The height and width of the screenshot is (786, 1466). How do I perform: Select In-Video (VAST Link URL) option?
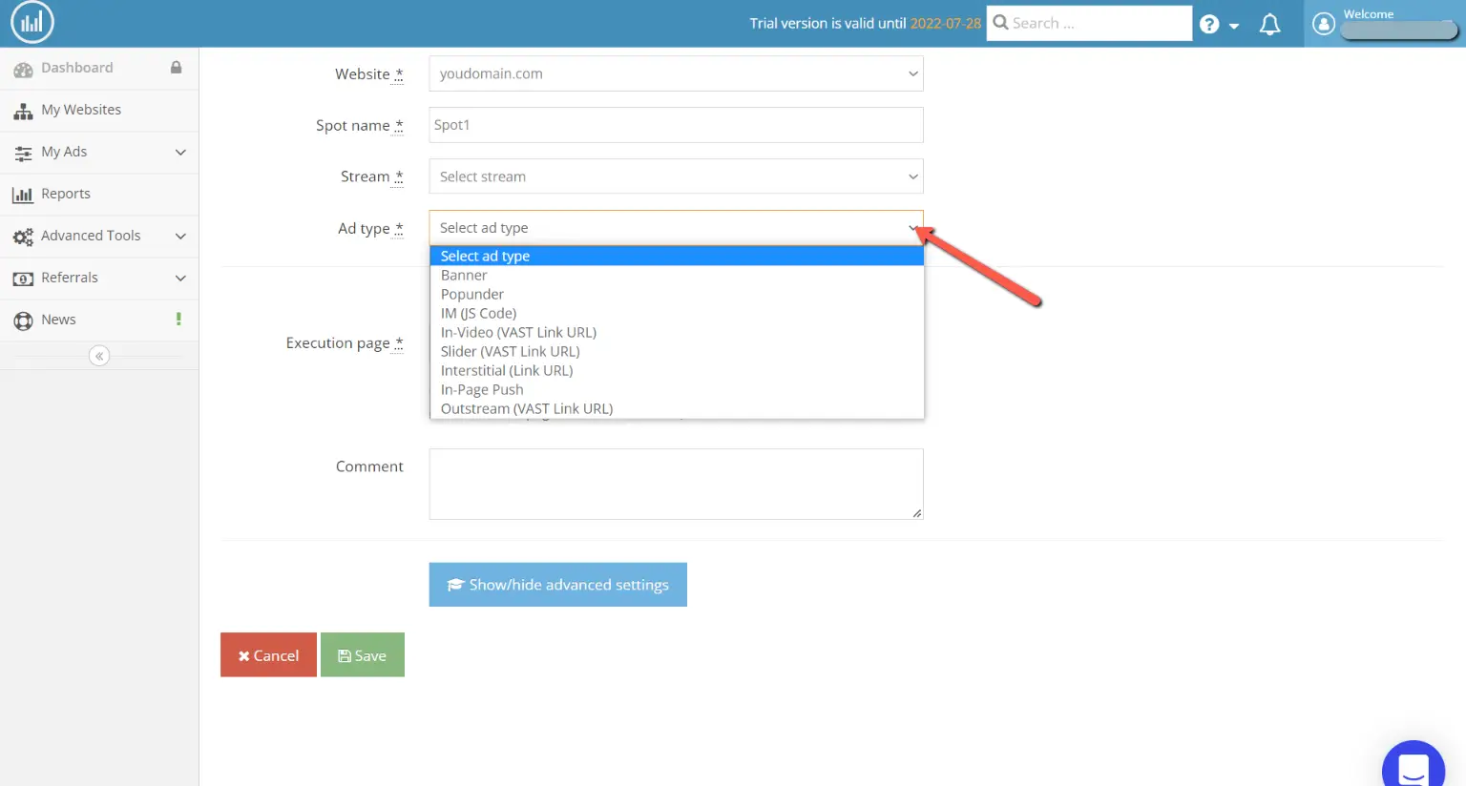click(x=677, y=332)
